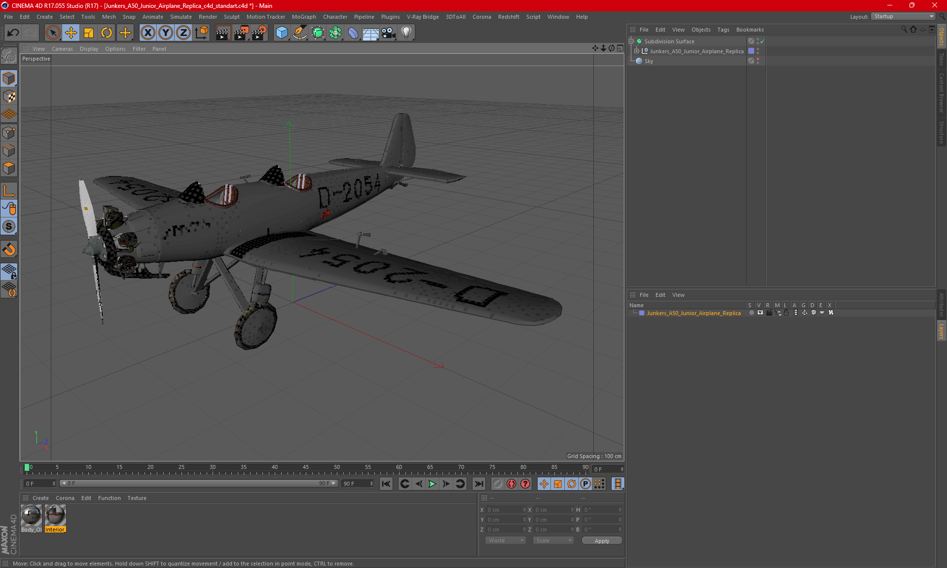The height and width of the screenshot is (568, 947).
Task: Open viewport Display menu
Action: [x=89, y=49]
